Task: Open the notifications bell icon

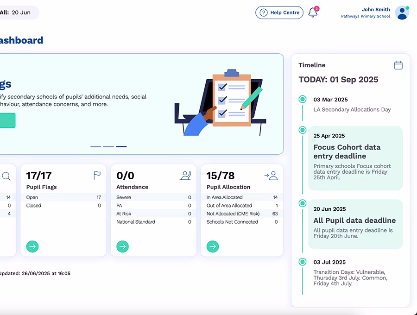Action: click(313, 13)
